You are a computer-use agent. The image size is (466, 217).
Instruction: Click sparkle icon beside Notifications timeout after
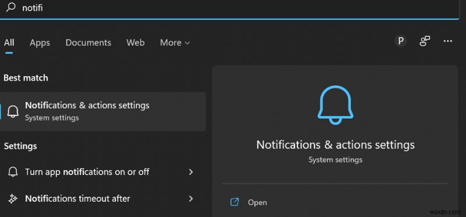(13, 198)
